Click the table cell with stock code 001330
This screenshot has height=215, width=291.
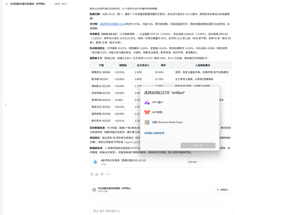[x=101, y=86]
